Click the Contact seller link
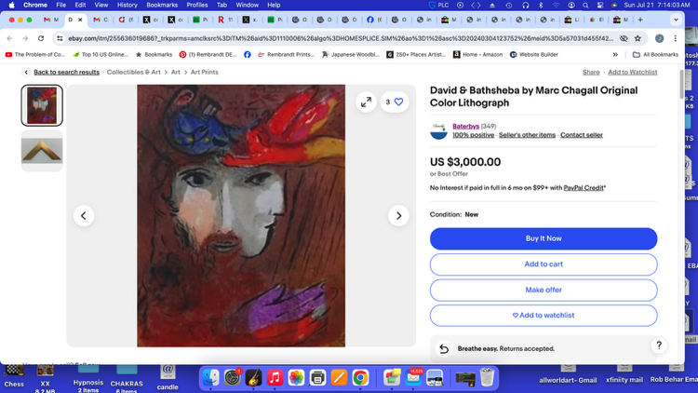Viewport: 698px width, 393px height. point(582,135)
